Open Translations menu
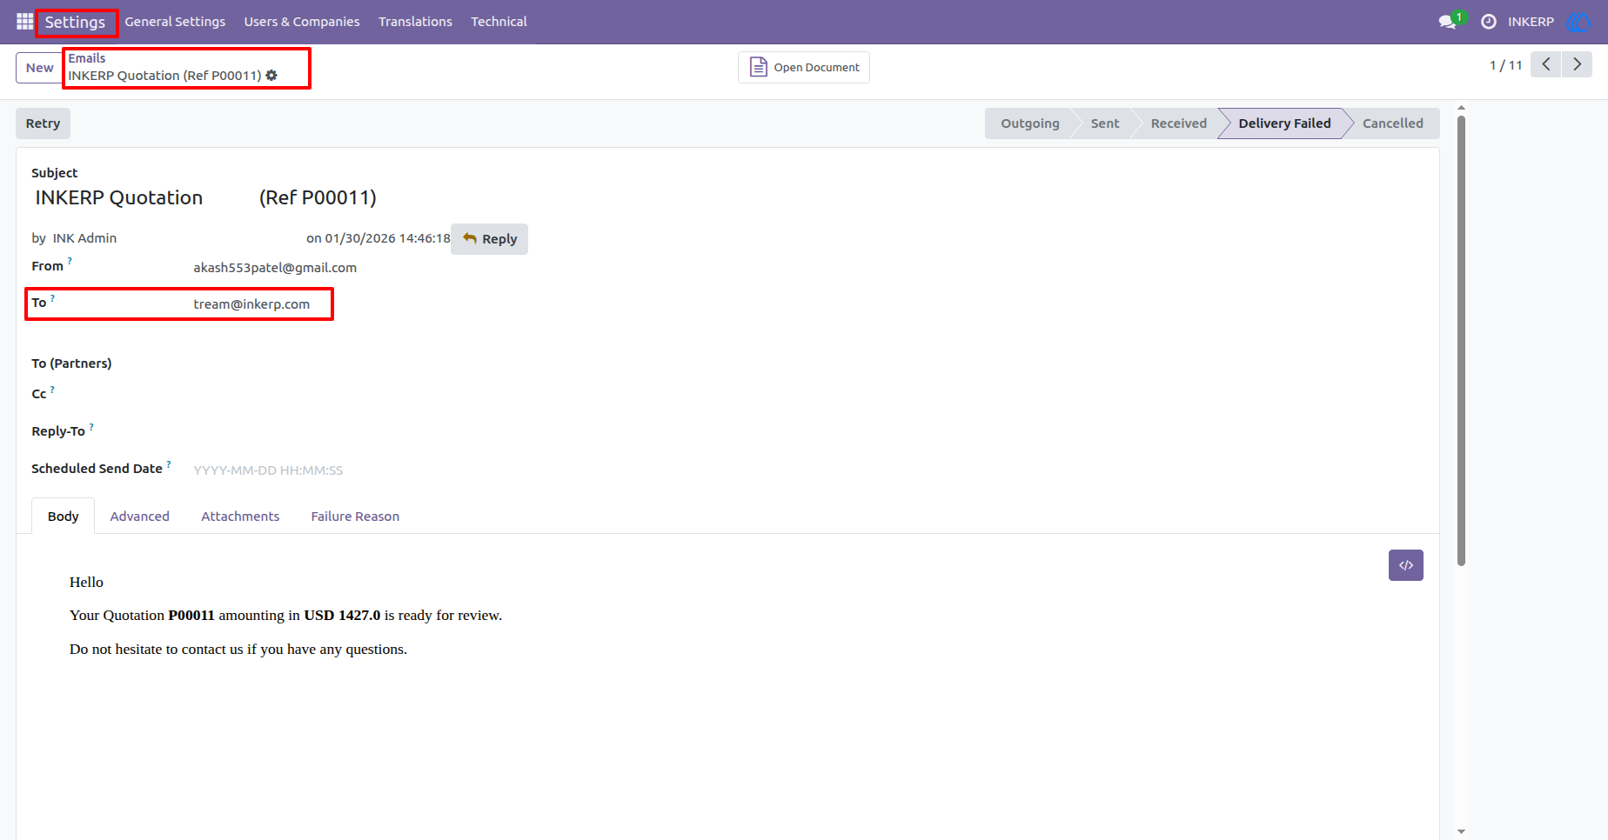The width and height of the screenshot is (1608, 840). coord(415,22)
